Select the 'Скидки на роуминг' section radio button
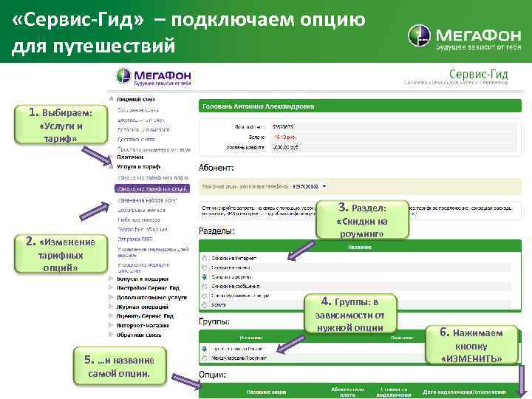532x399 pixels. coord(204,277)
